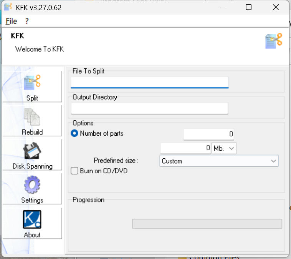The height and width of the screenshot is (259, 291).
Task: Open the Rebuild documents icon
Action: [32, 117]
